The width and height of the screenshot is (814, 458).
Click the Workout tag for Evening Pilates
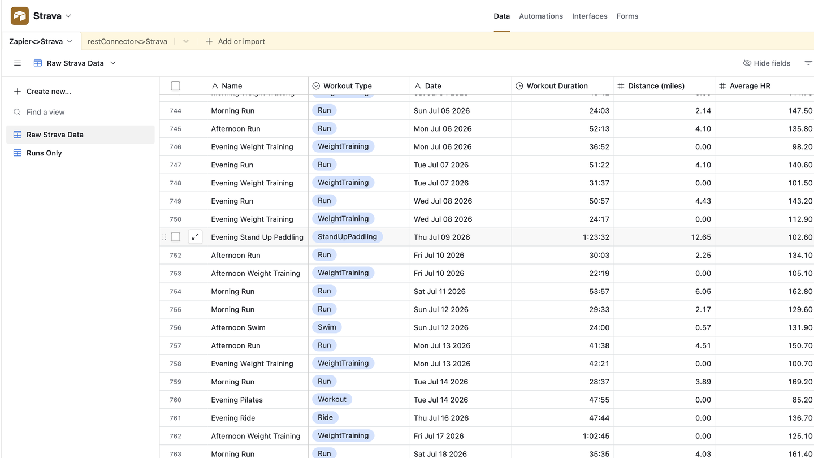pos(332,400)
